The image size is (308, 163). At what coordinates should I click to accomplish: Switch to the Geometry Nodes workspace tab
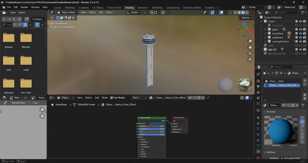(192, 8)
